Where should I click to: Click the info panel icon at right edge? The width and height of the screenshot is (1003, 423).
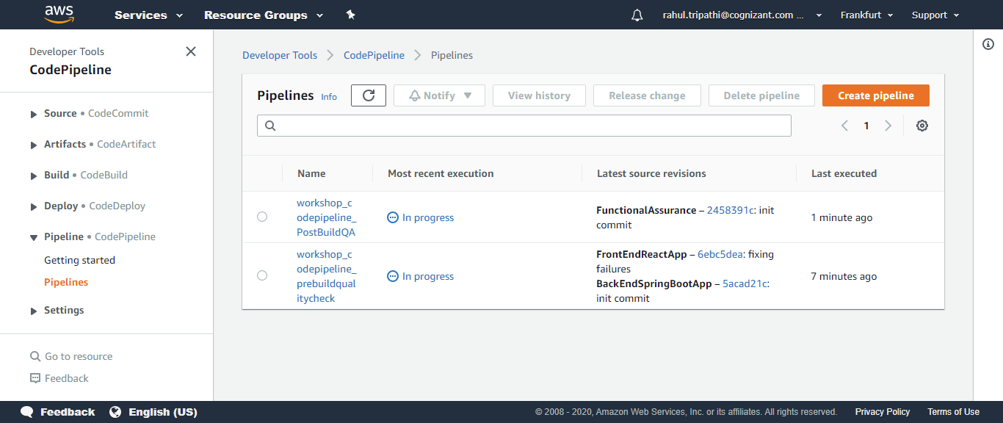click(988, 44)
